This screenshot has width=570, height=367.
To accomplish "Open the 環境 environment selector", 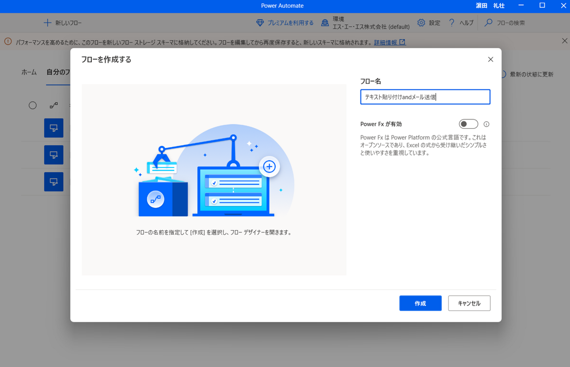I will pos(365,23).
